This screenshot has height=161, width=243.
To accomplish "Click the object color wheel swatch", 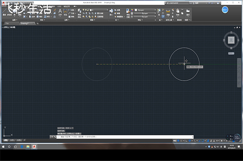I will [x=132, y=10].
